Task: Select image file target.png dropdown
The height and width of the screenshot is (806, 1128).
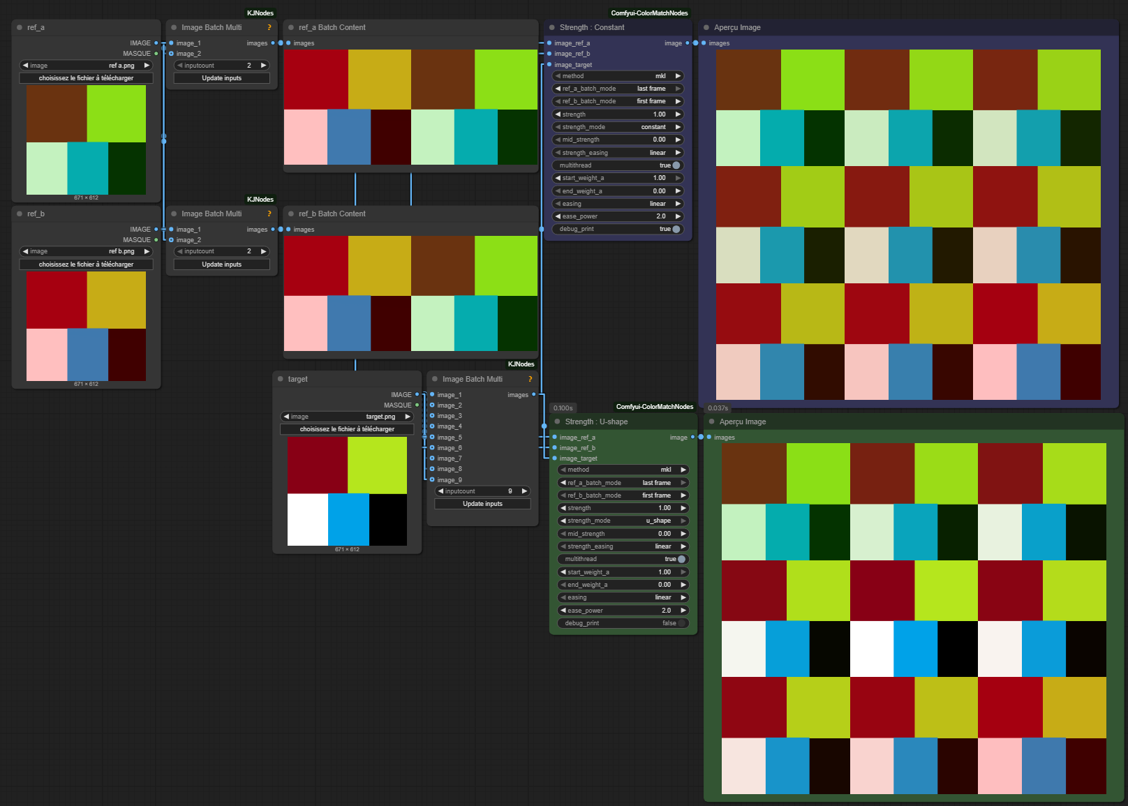Action: (347, 417)
